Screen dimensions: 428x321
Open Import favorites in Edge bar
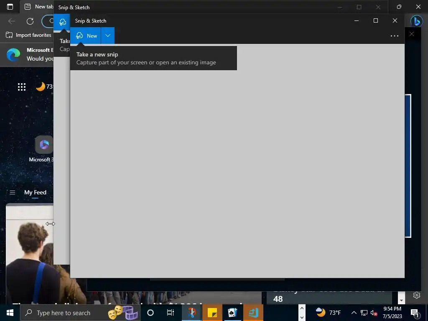tap(29, 35)
